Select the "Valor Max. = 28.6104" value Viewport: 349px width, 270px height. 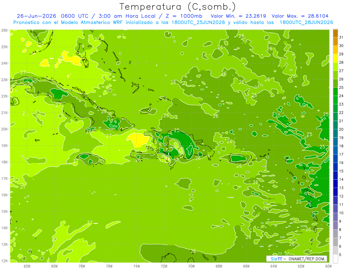click(300, 16)
